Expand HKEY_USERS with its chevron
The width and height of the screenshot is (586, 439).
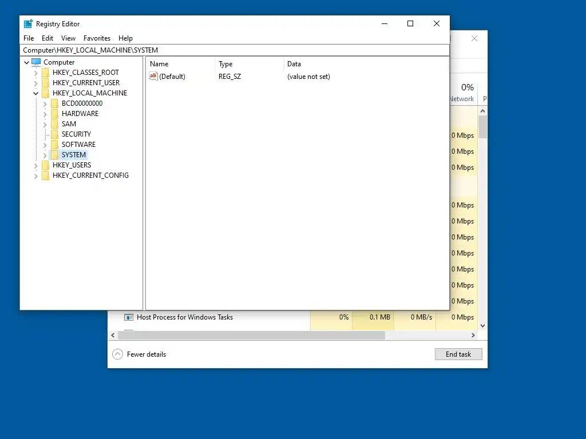click(x=36, y=165)
